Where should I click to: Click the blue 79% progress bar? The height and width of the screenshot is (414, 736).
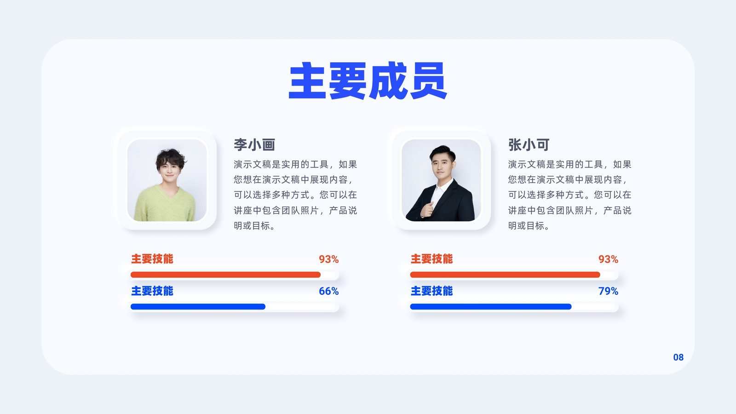[x=514, y=307]
